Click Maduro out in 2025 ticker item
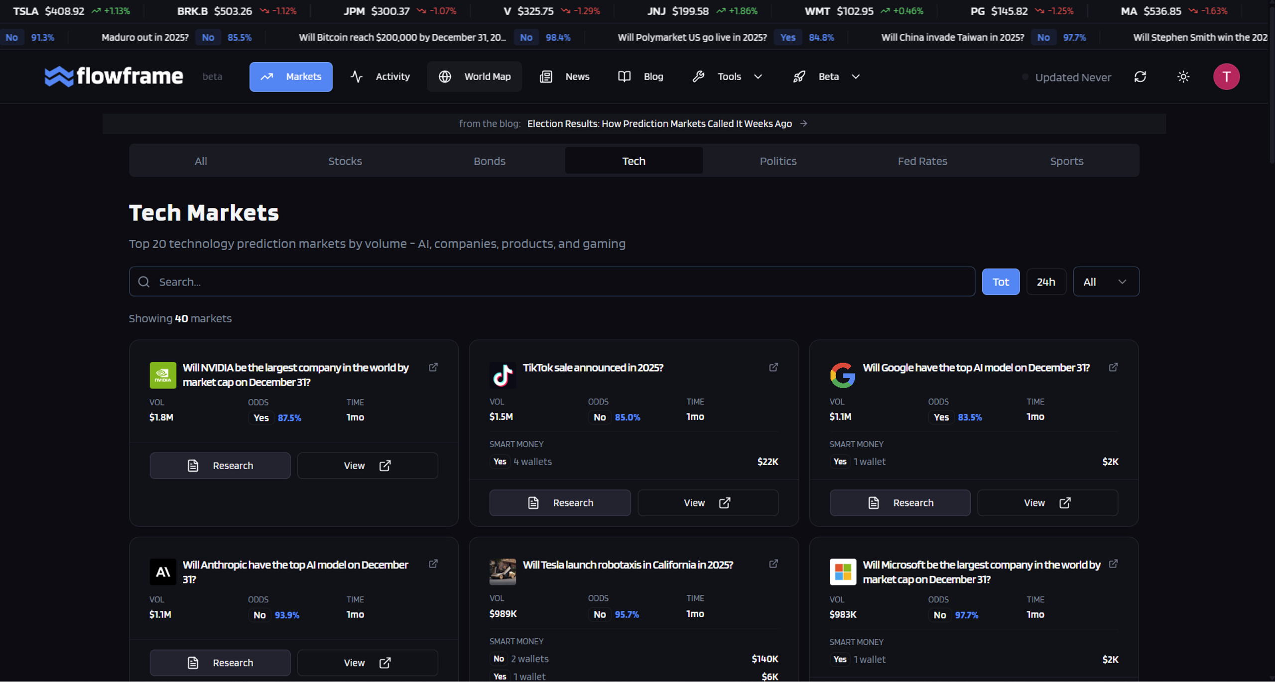Viewport: 1275px width, 682px height. 176,37
